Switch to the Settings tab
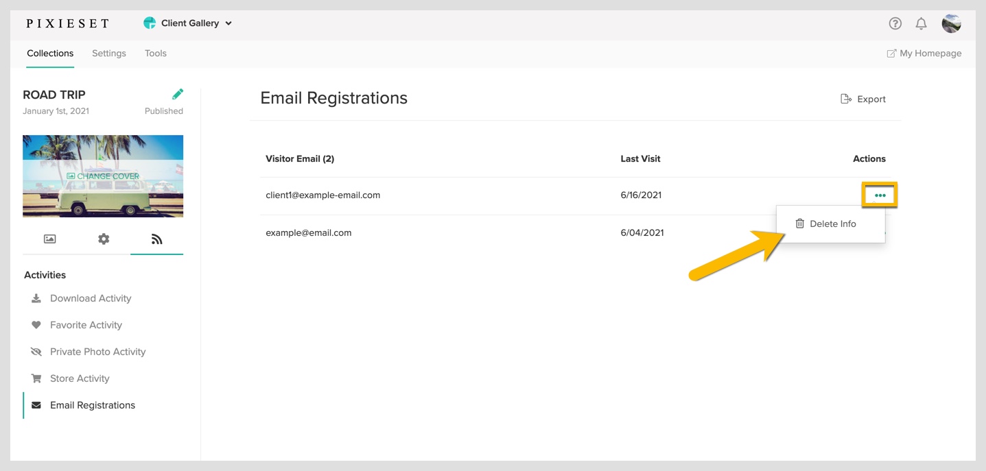The image size is (986, 471). coord(109,53)
